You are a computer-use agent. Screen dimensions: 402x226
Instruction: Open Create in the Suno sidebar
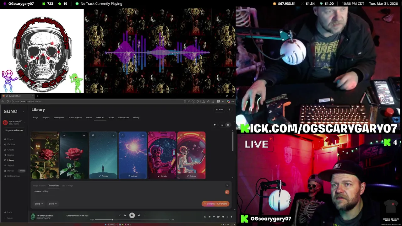pos(9,150)
